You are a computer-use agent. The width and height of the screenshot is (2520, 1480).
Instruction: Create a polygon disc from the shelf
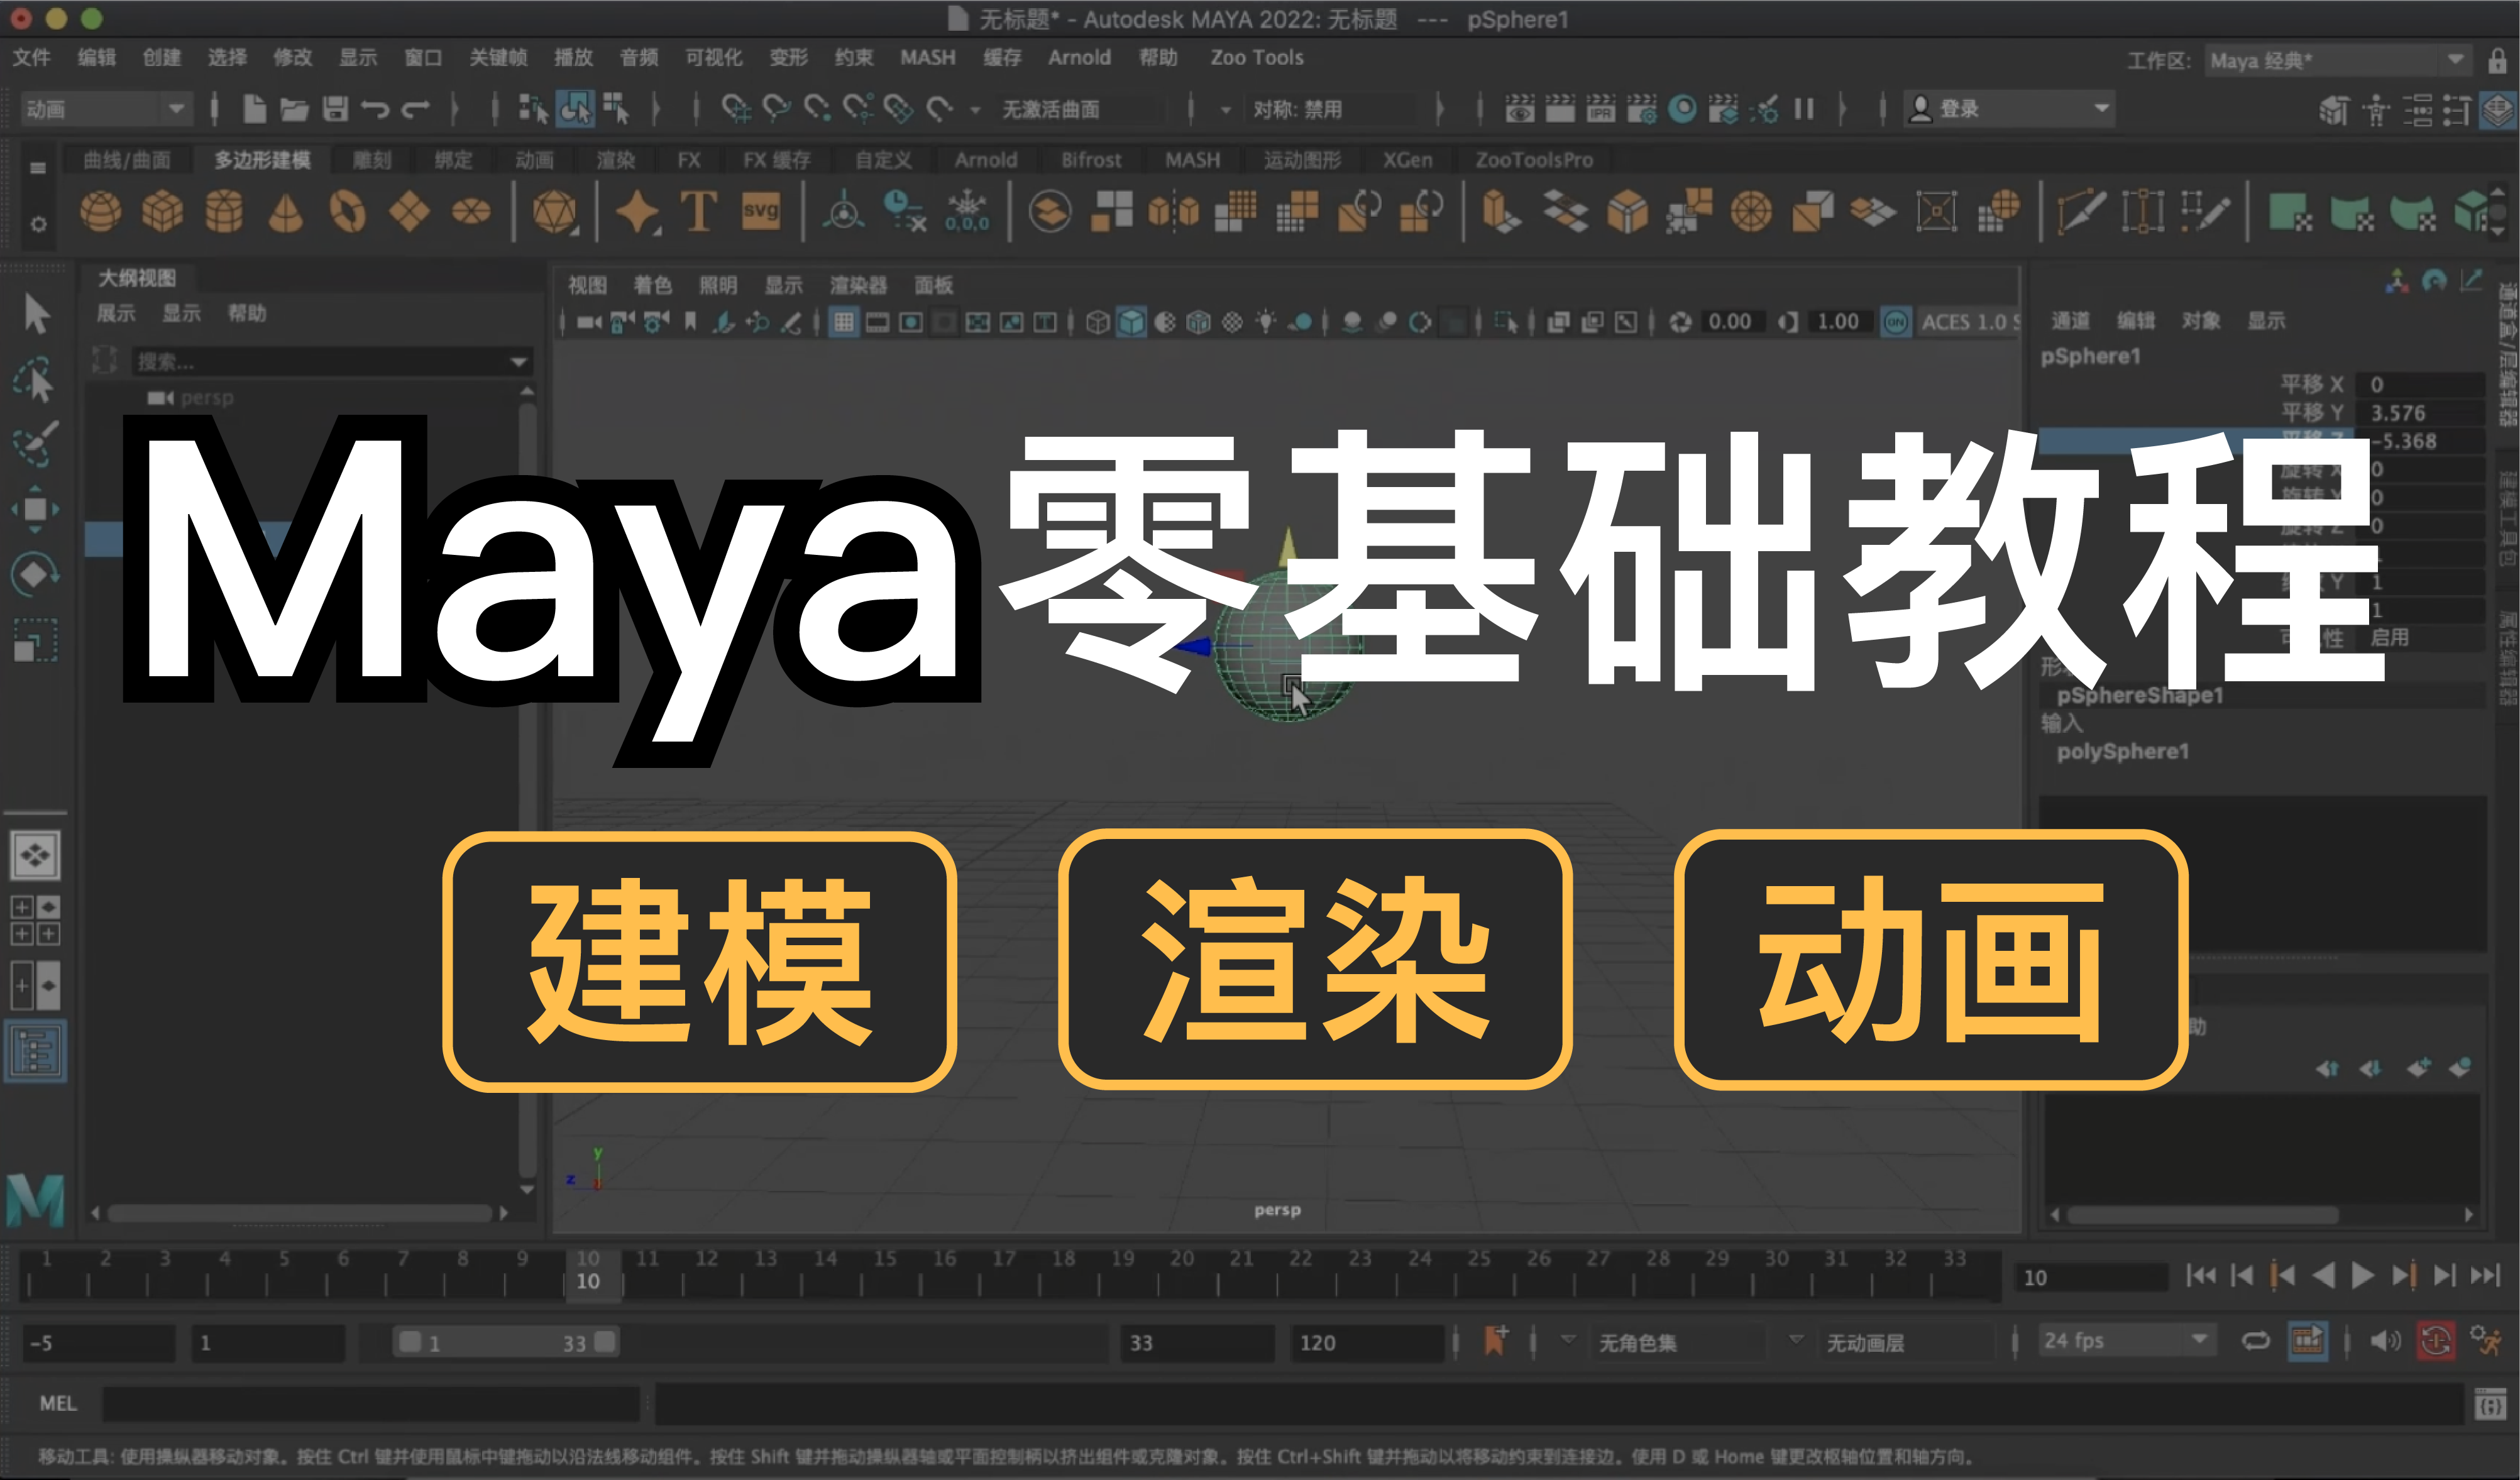(471, 212)
